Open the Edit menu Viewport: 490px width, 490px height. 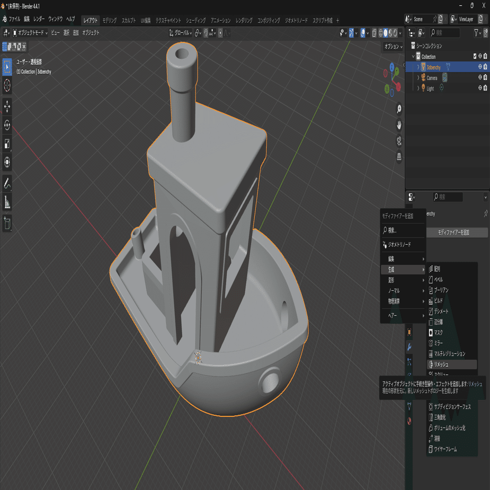[x=27, y=20]
